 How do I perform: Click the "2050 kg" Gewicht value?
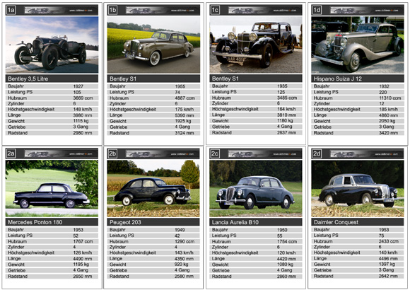[x=387, y=121]
